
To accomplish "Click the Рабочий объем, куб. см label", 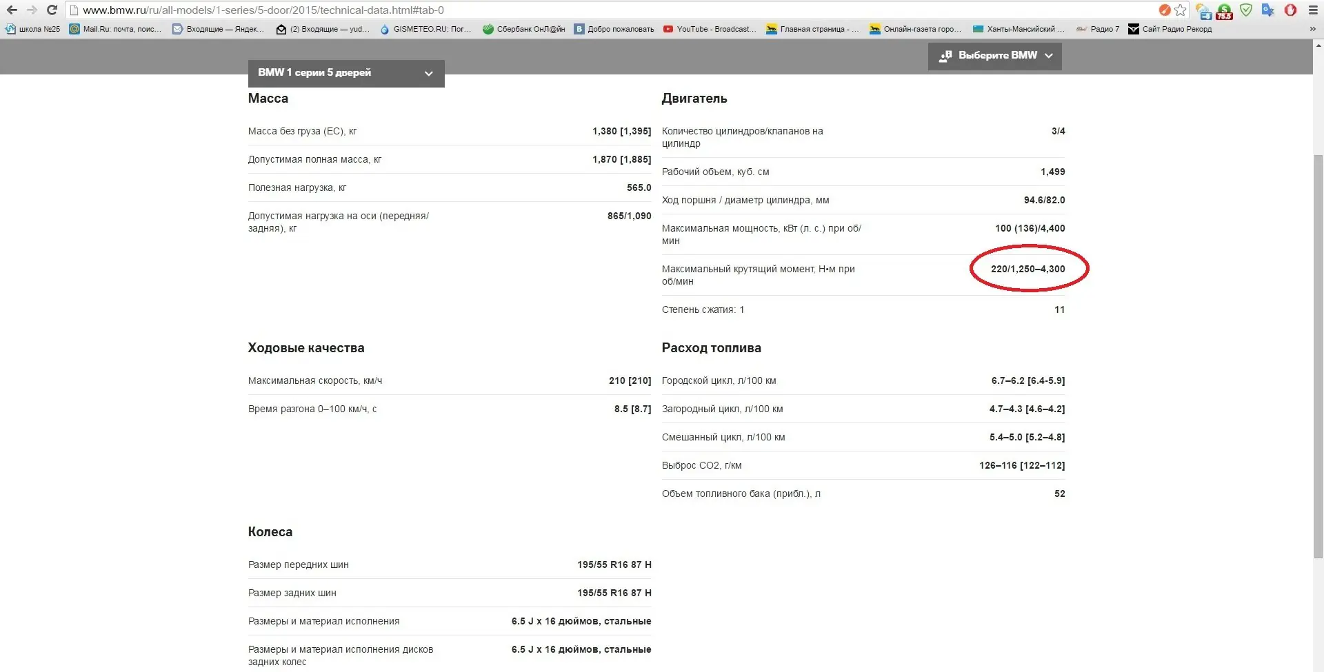I will pos(716,172).
